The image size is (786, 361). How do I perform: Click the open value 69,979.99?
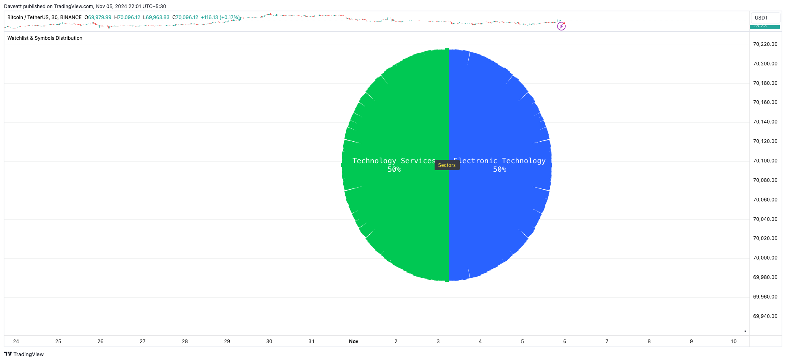(100, 17)
